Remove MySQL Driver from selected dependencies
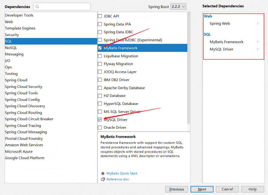Viewport: 268px width, 195px height. pyautogui.click(x=258, y=49)
